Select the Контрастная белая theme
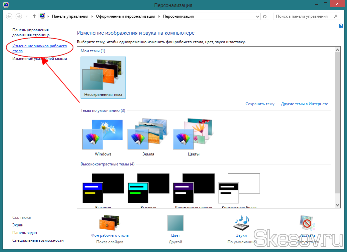 [x=239, y=190]
